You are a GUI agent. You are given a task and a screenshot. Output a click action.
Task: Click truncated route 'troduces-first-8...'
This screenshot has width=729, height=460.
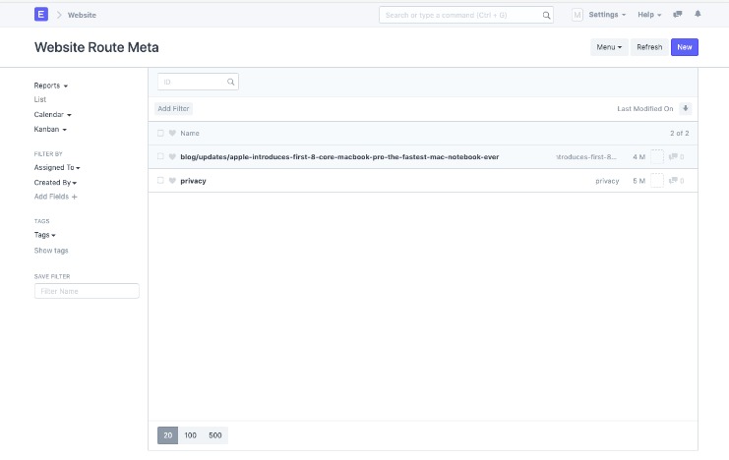tap(586, 157)
